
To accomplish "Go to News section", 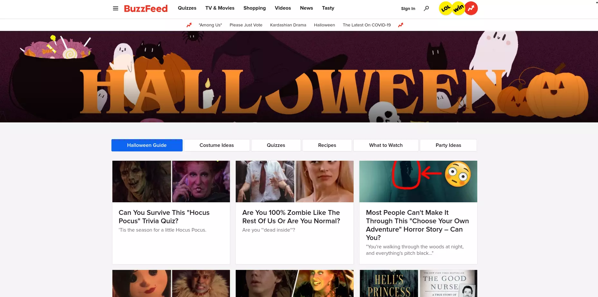I will click(307, 8).
